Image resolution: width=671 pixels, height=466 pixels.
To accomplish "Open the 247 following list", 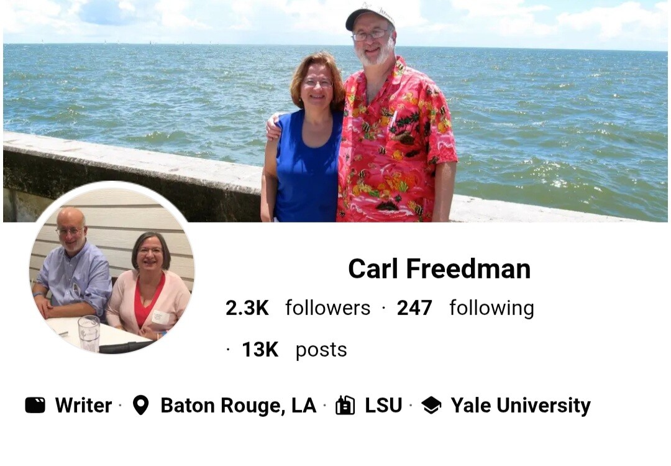I will click(x=465, y=308).
